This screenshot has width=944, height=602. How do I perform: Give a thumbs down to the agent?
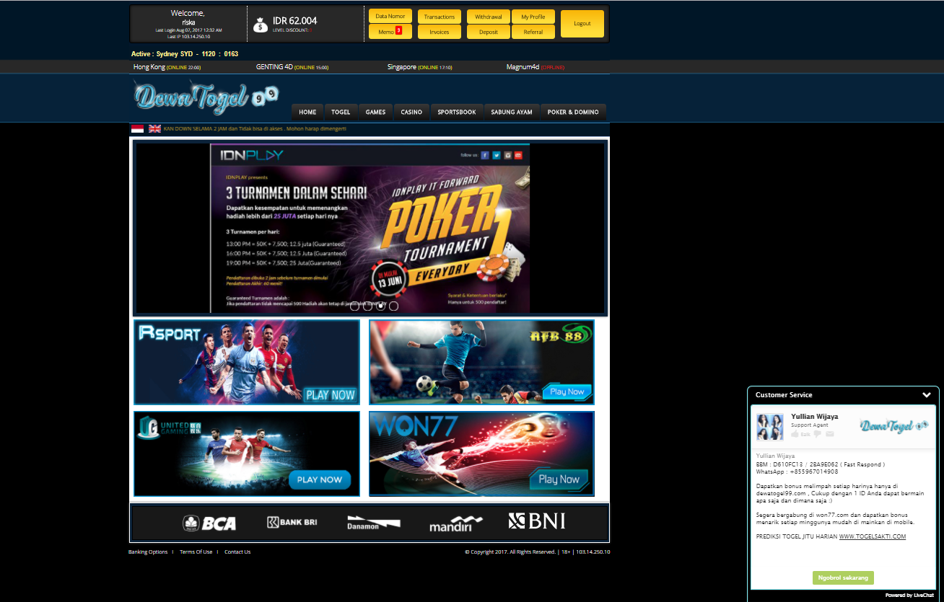click(816, 434)
